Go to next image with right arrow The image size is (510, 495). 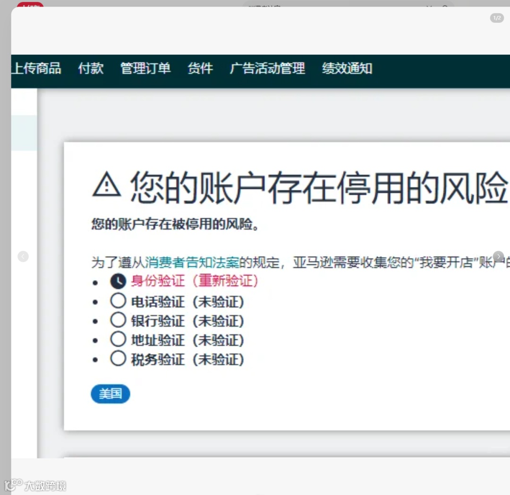pyautogui.click(x=498, y=256)
